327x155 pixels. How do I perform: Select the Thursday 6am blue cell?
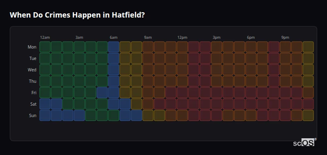pyautogui.click(x=114, y=81)
